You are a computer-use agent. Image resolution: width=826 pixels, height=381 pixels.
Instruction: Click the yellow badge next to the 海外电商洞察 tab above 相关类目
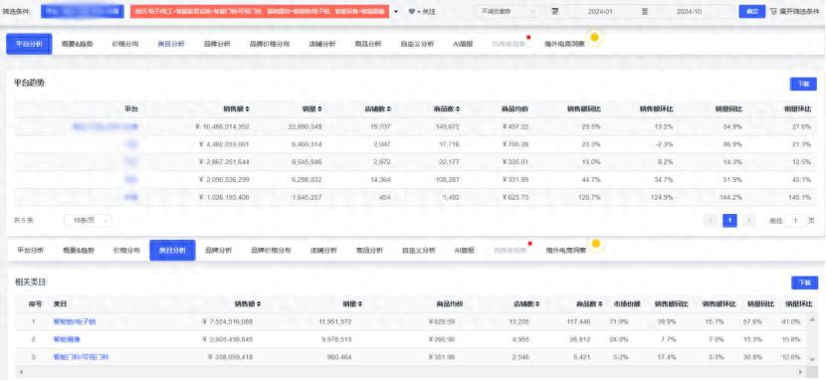(x=596, y=244)
